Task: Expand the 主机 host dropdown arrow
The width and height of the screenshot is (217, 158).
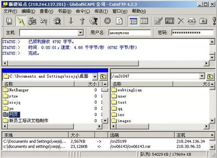Action: click(x=80, y=33)
